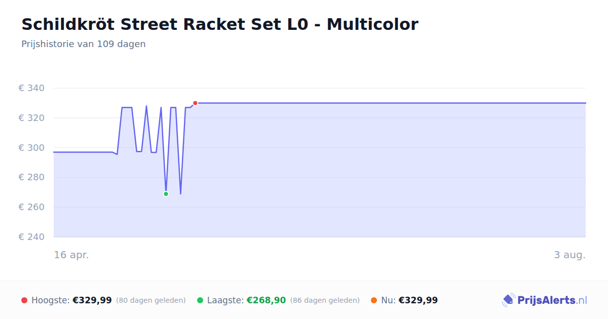Click the € 260 axis label
The height and width of the screenshot is (319, 608).
pyautogui.click(x=31, y=207)
